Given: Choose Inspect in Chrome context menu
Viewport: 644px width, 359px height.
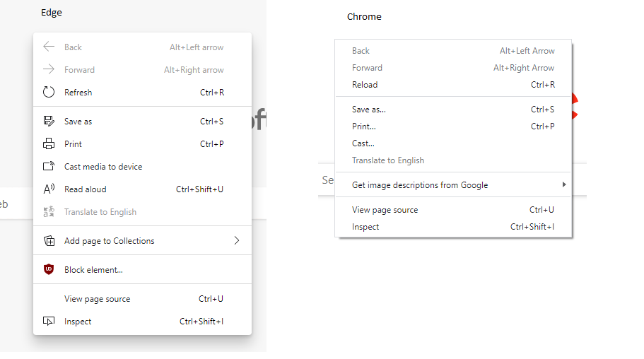Looking at the screenshot, I should pos(365,227).
